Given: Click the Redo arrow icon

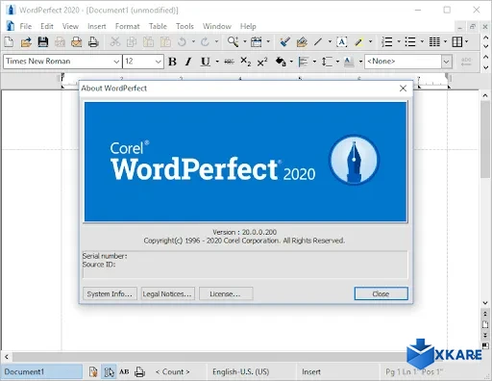Looking at the screenshot, I should (205, 41).
